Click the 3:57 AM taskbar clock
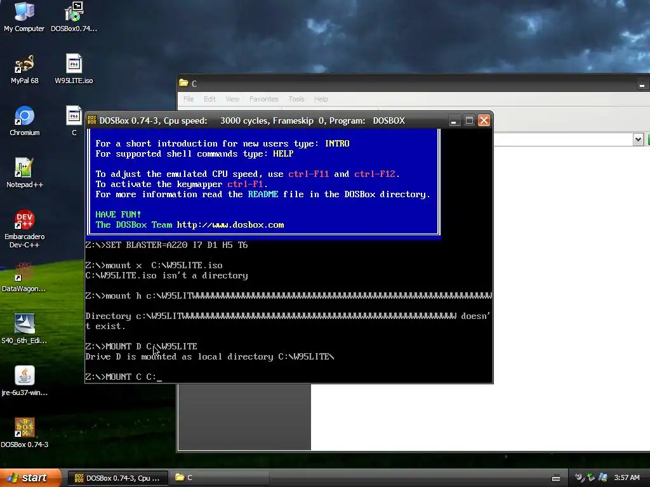This screenshot has width=650, height=487. pos(627,477)
